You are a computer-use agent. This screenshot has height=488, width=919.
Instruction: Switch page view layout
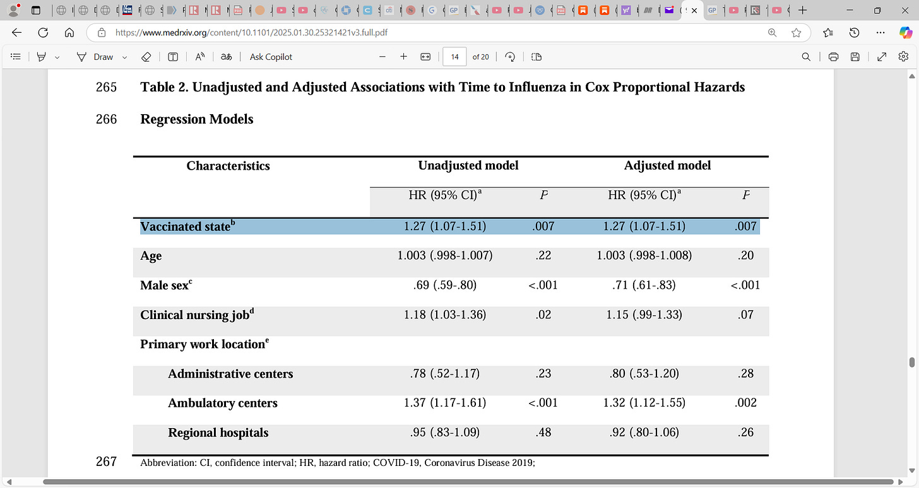coord(537,57)
